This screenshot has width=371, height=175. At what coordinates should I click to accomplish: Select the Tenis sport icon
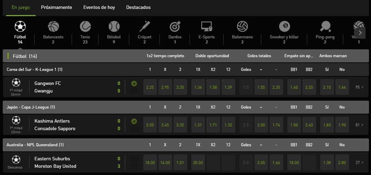tap(85, 27)
